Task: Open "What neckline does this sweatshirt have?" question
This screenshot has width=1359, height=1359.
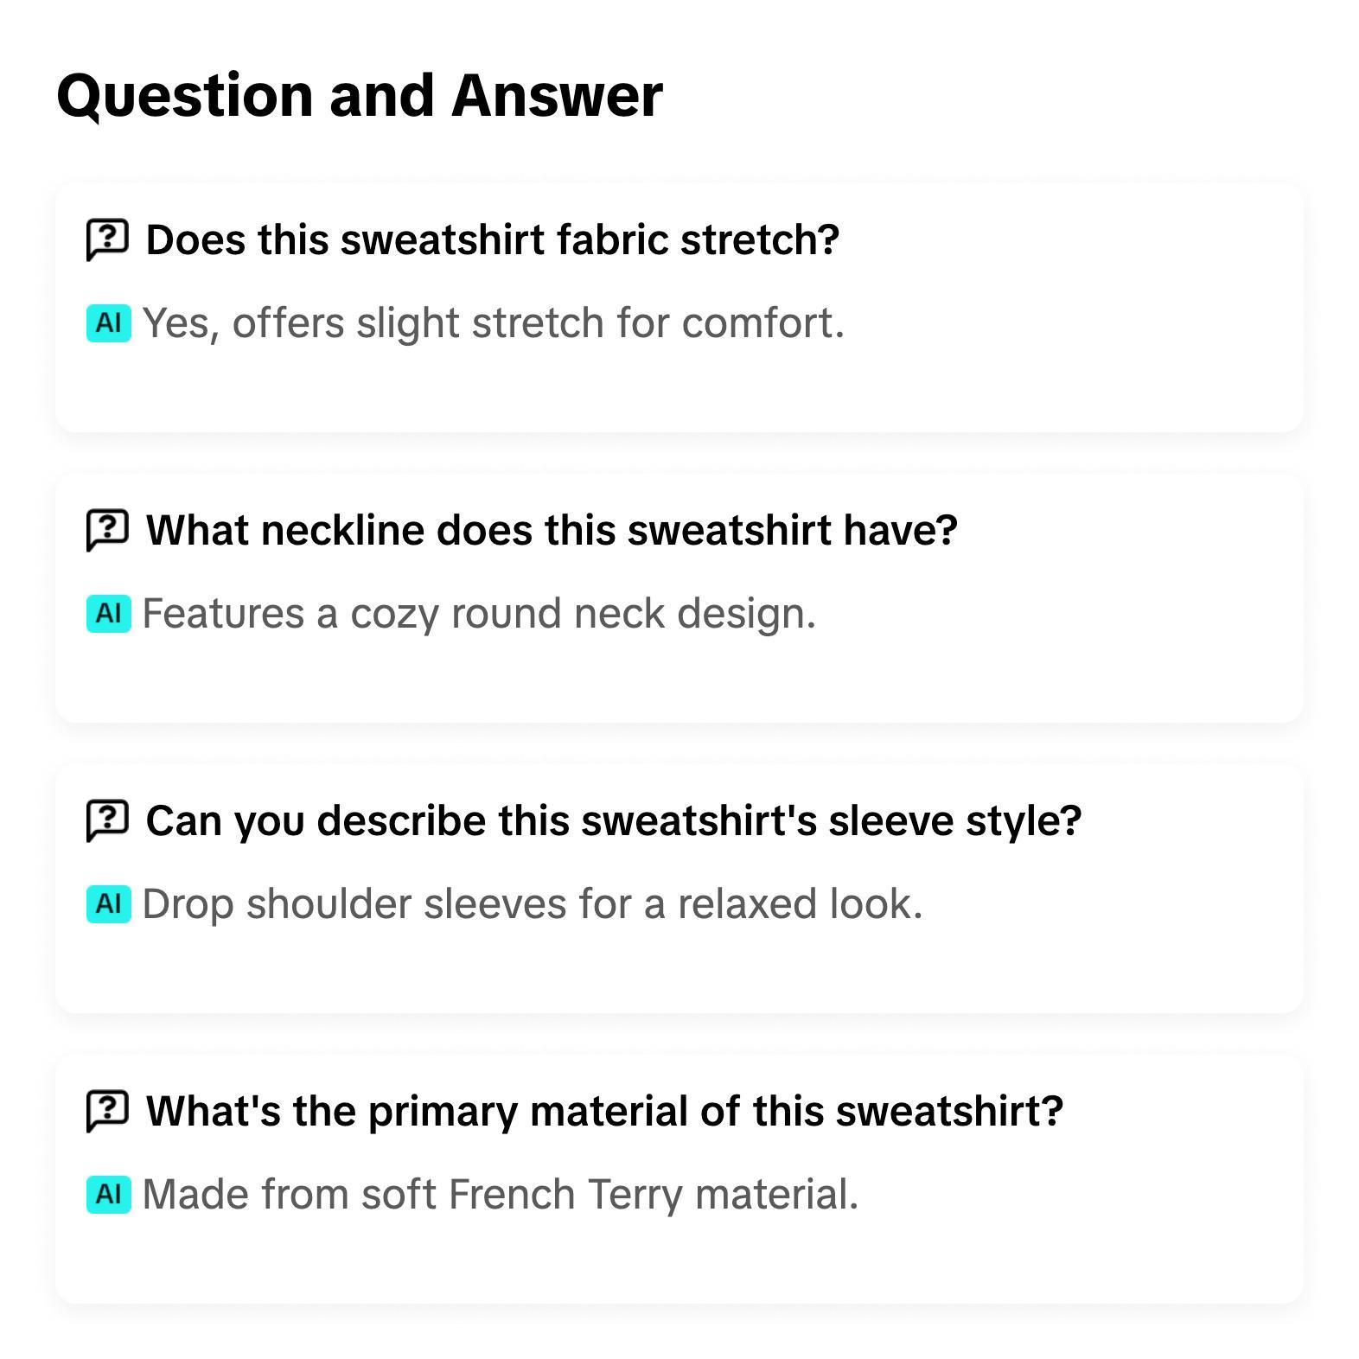Action: pos(552,530)
